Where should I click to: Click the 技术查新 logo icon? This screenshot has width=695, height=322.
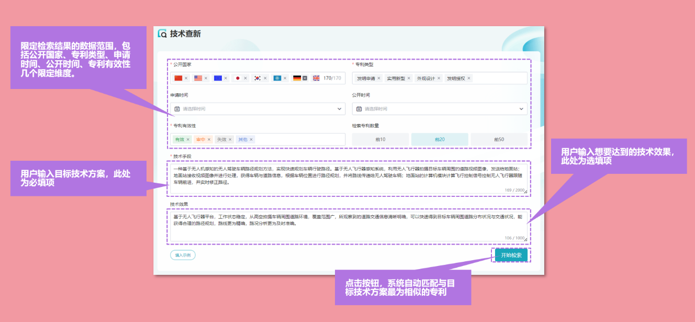(163, 34)
